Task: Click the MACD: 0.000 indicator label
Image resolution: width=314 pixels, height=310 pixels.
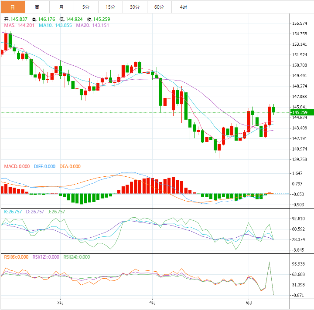Action: tap(17, 166)
